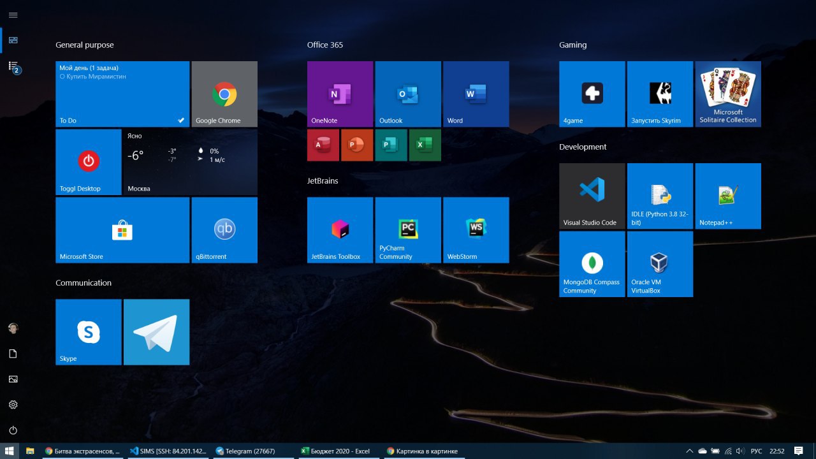Click Development group header

tap(583, 147)
